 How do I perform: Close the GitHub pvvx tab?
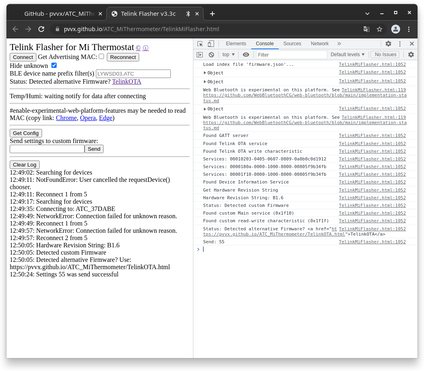100,14
